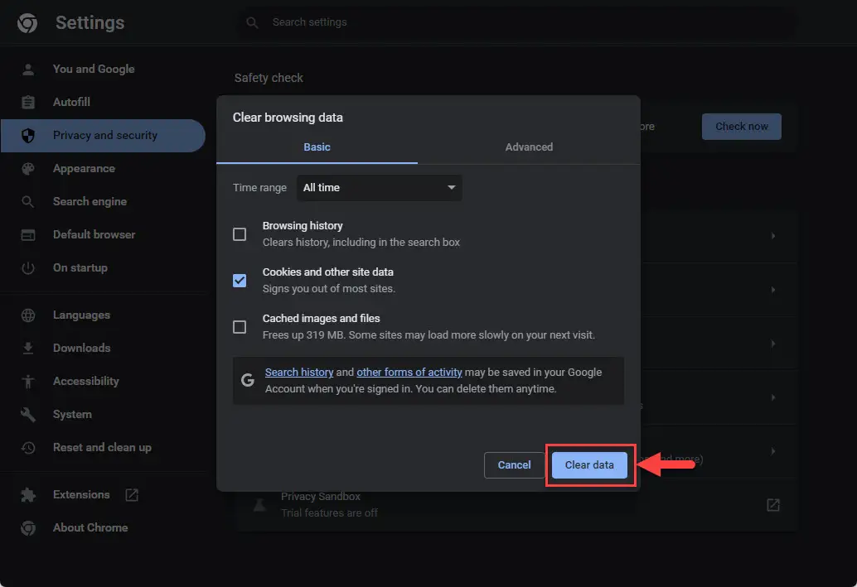Open Languages settings

(81, 315)
